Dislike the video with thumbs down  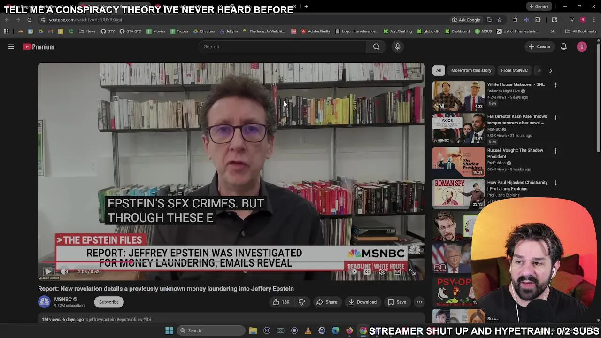(301, 302)
